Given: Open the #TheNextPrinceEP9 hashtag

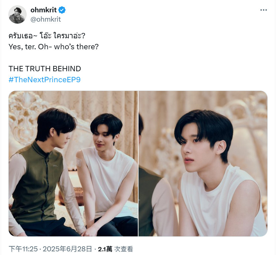Looking at the screenshot, I should click(45, 80).
